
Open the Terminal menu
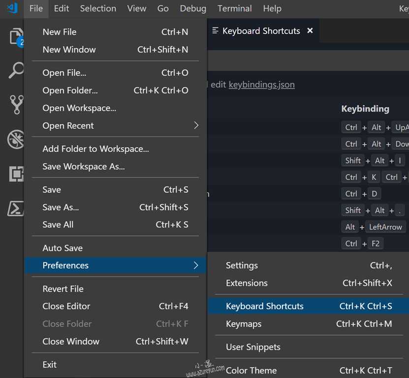click(234, 8)
